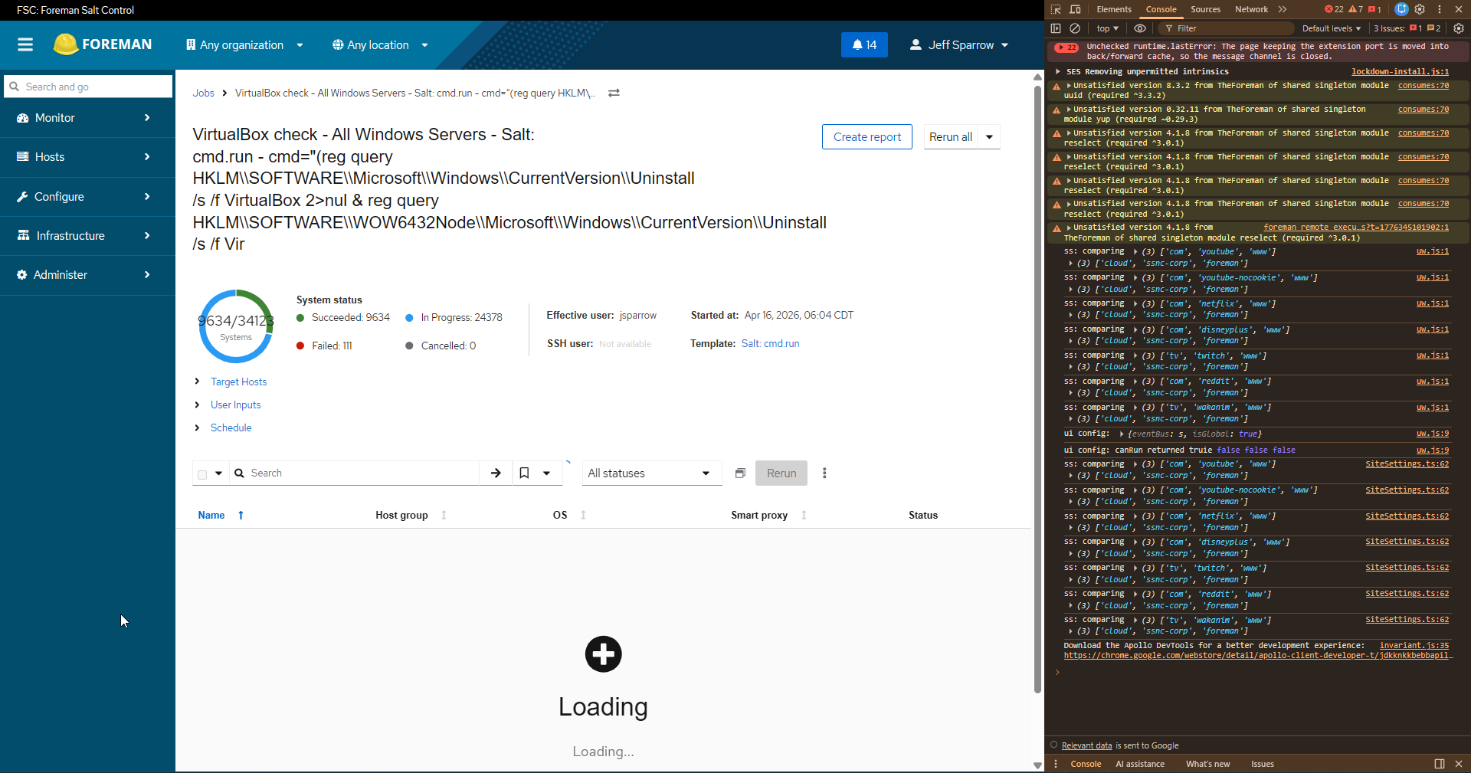Toggle the DevTools device toolbar

(1075, 9)
